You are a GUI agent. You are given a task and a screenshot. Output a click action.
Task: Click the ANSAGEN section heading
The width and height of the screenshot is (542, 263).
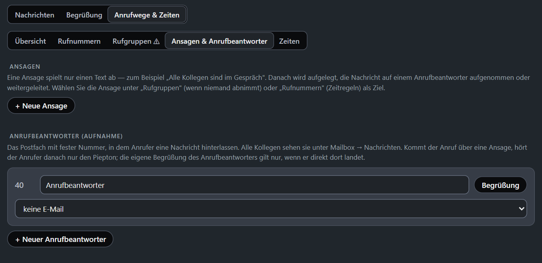[25, 66]
